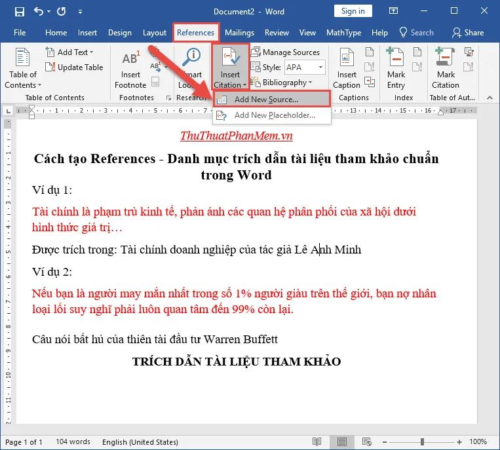
Task: Open the Mailings ribbon tab
Action: pyautogui.click(x=239, y=33)
